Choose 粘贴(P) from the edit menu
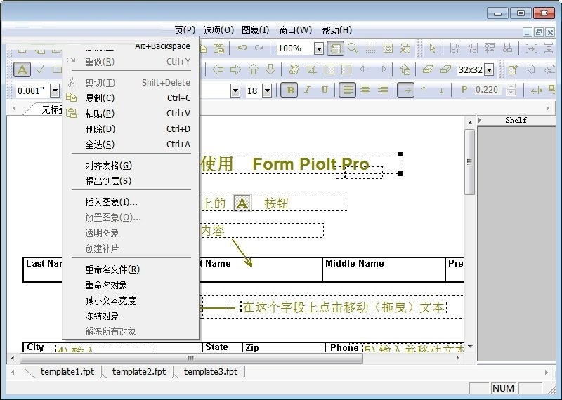 131,114
